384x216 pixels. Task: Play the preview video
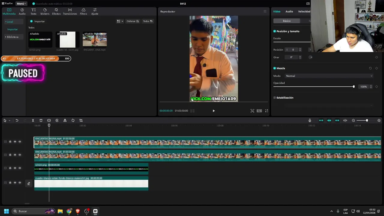click(214, 111)
